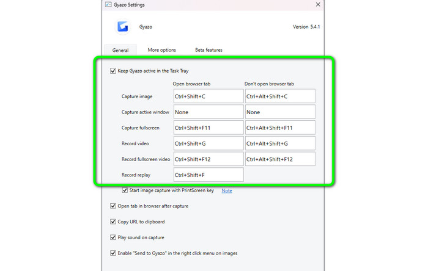The height and width of the screenshot is (271, 428).
Task: Select Capture image Ctrl+Alt+Shift+C hotkey field
Action: pyautogui.click(x=280, y=96)
